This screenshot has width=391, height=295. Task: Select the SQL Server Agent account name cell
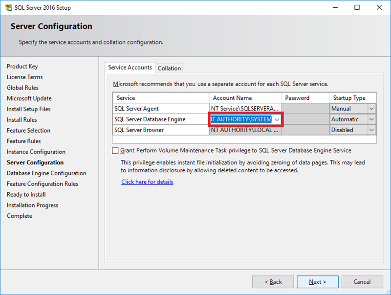[x=245, y=109]
